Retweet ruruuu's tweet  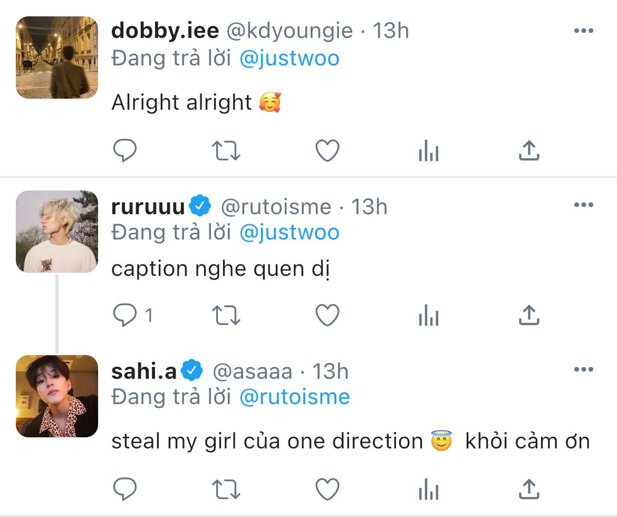click(x=226, y=315)
